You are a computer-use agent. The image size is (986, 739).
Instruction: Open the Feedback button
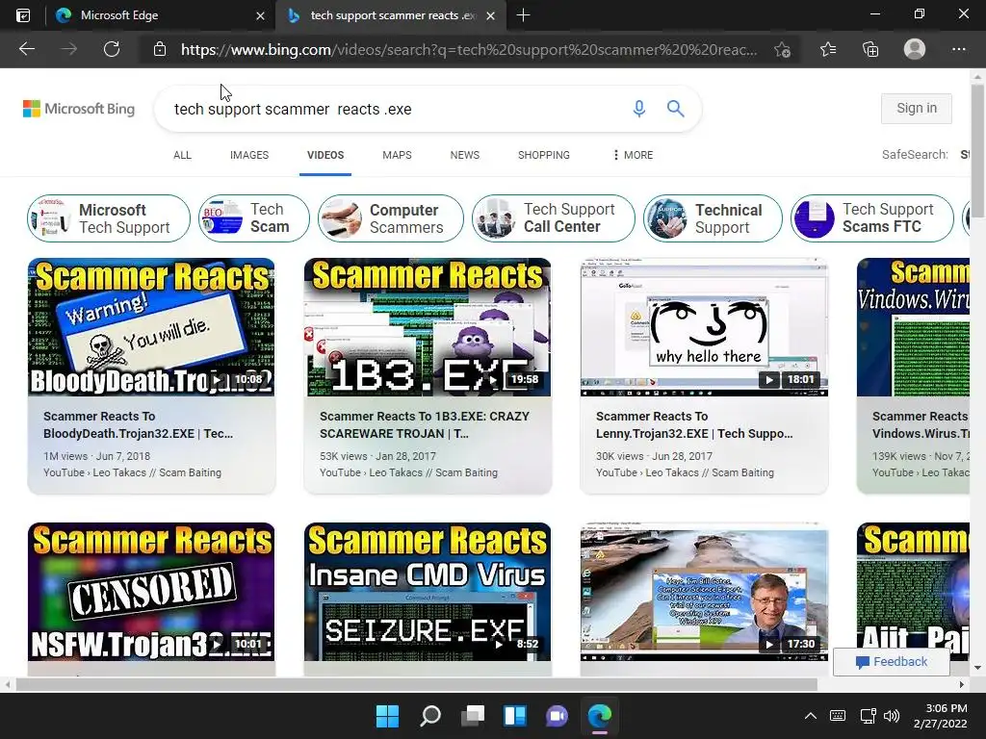pyautogui.click(x=891, y=662)
